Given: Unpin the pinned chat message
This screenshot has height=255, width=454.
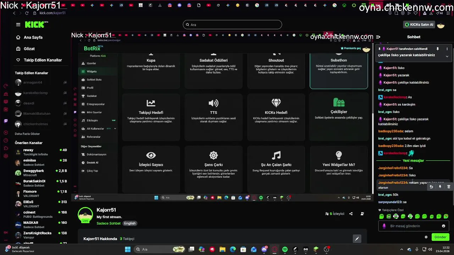Looking at the screenshot, I should tap(438, 49).
